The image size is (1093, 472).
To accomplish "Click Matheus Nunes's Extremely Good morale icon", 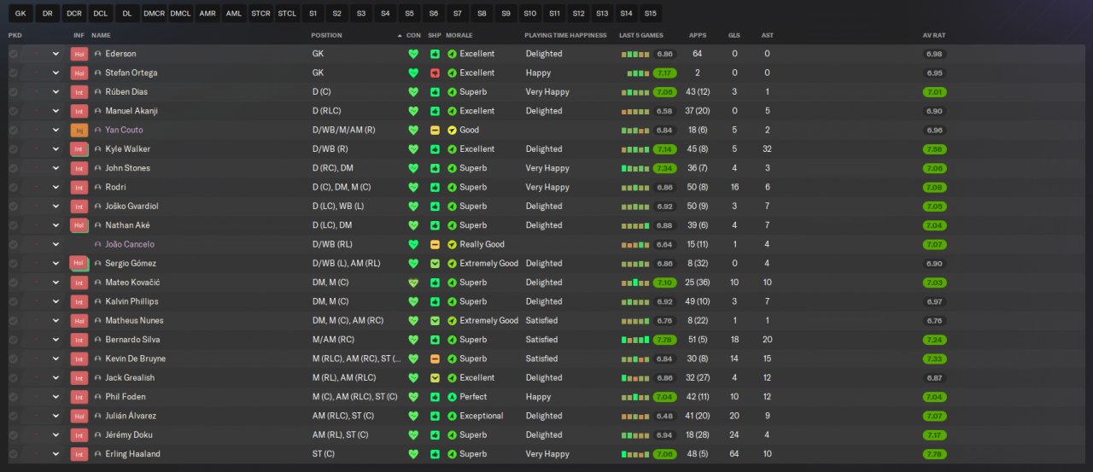I will (452, 320).
